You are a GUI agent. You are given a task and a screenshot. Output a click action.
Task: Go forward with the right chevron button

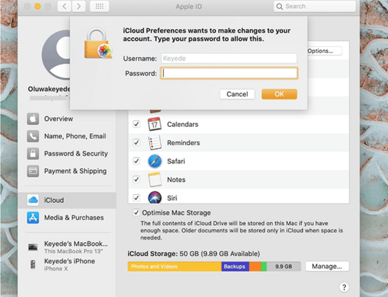click(79, 6)
